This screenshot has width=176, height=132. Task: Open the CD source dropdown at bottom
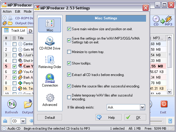click(23, 121)
